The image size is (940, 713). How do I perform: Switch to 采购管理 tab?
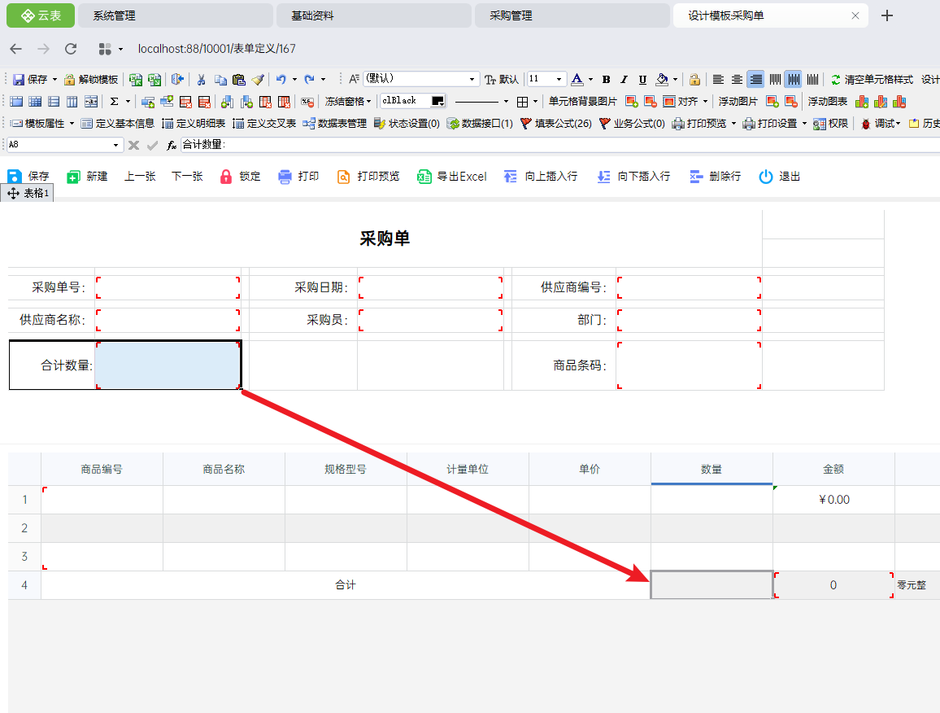coord(572,15)
